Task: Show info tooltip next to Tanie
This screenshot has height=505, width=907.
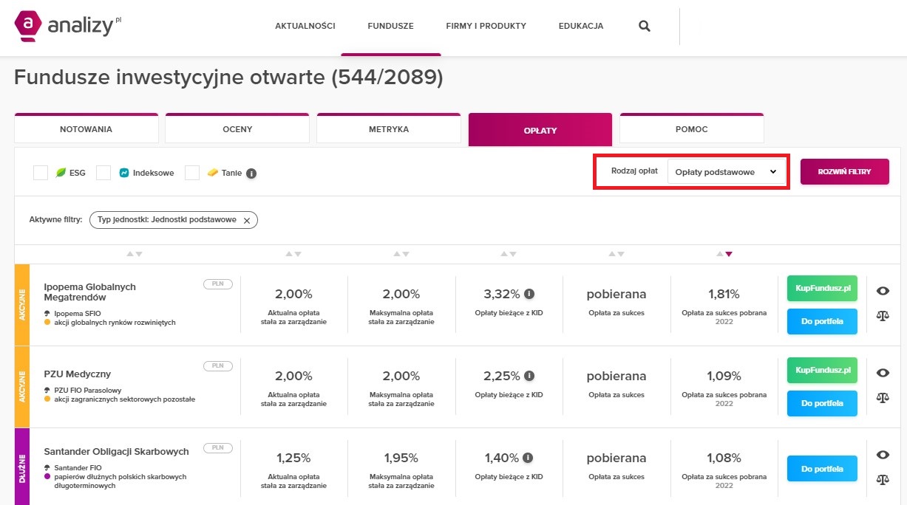Action: (251, 174)
